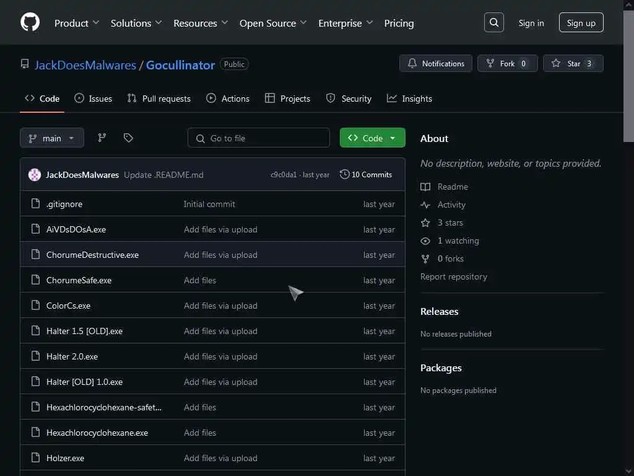
Task: Click the branches icon beside main
Action: pos(102,138)
